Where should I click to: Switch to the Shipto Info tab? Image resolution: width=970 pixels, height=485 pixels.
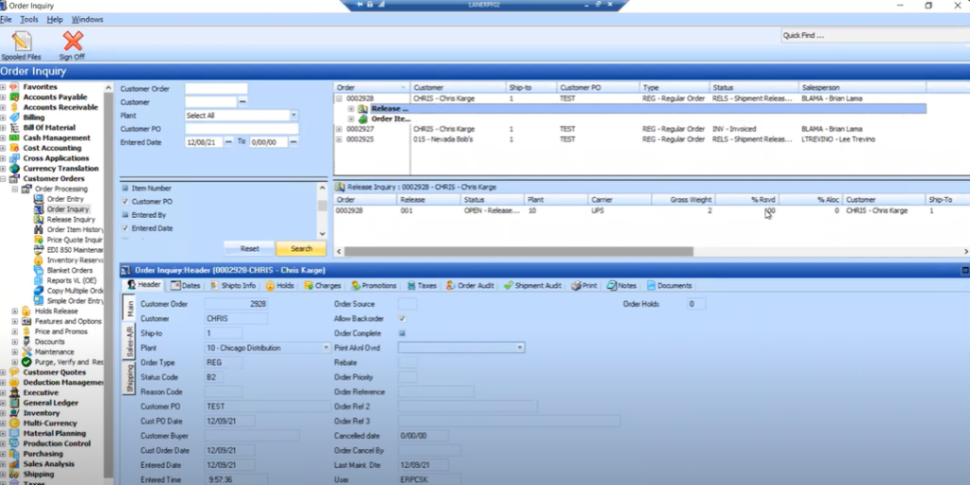click(x=233, y=286)
